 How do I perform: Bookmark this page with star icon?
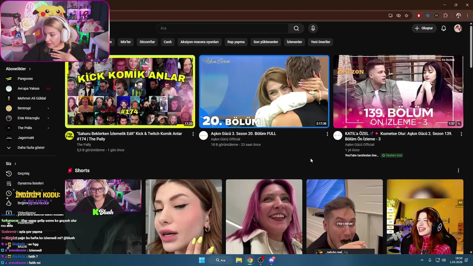(x=406, y=16)
